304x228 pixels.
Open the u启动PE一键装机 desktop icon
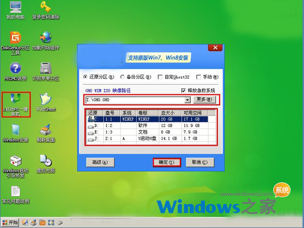tap(16, 99)
